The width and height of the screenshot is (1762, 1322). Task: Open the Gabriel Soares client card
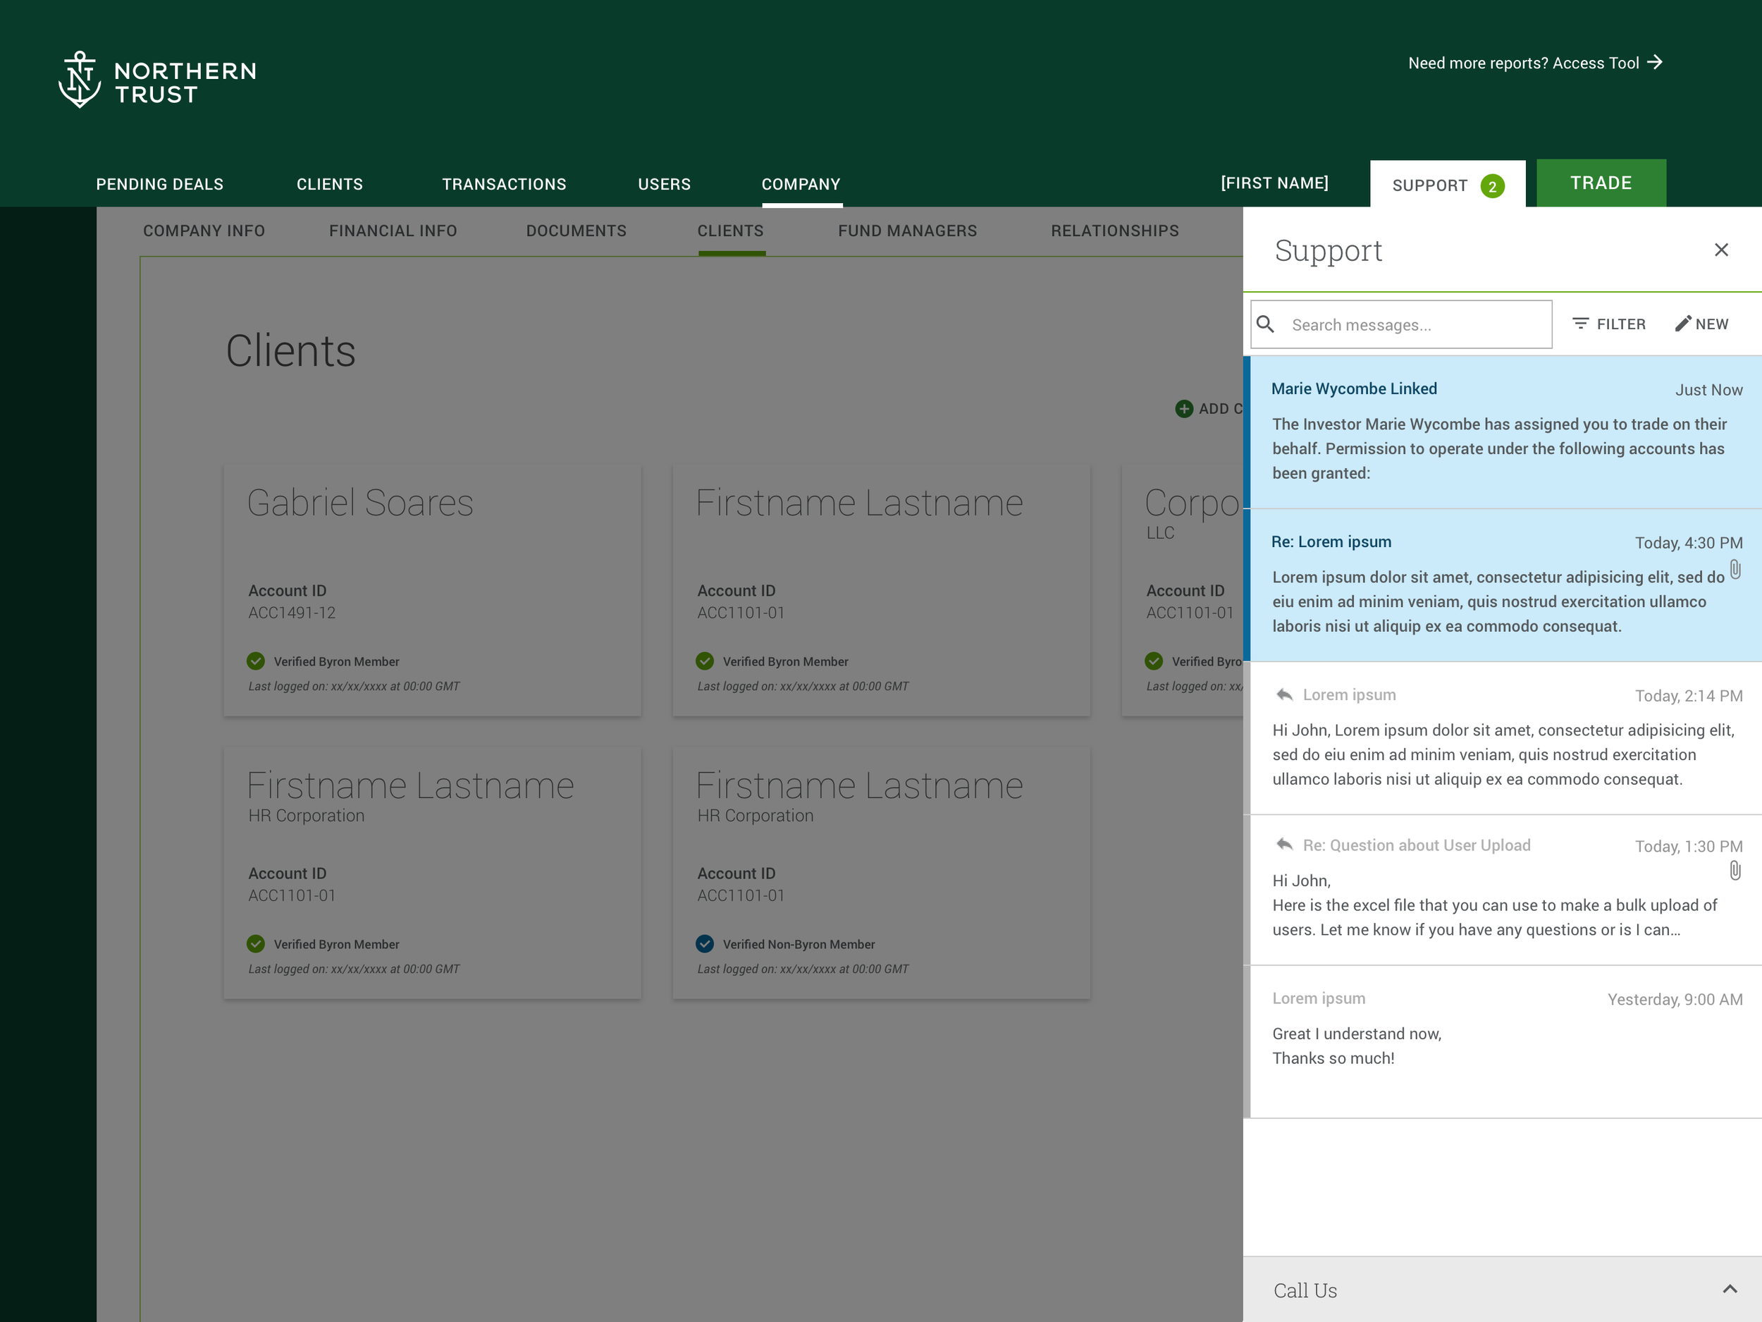point(433,590)
